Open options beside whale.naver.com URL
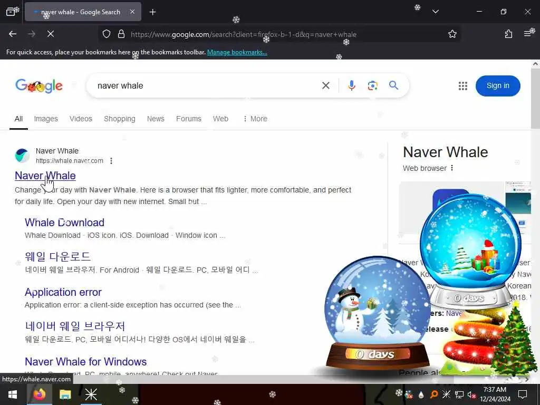This screenshot has width=540, height=405. [111, 161]
